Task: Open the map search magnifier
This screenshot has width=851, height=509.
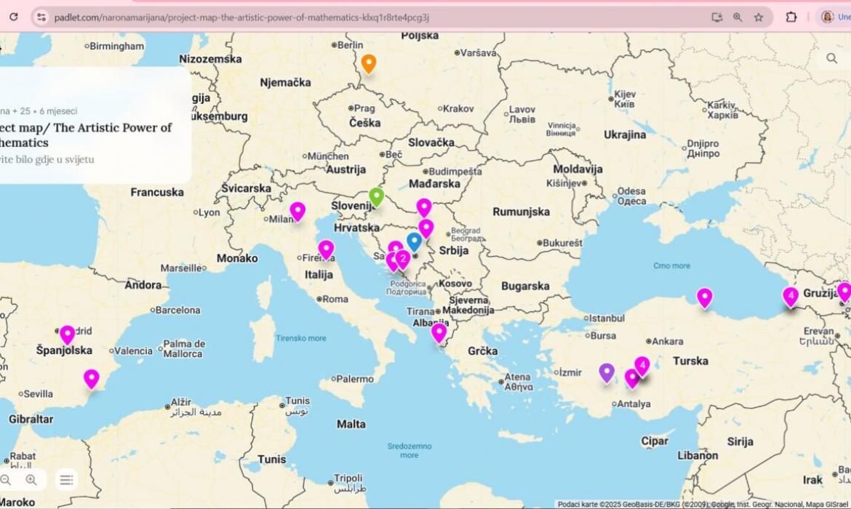Action: coord(831,58)
